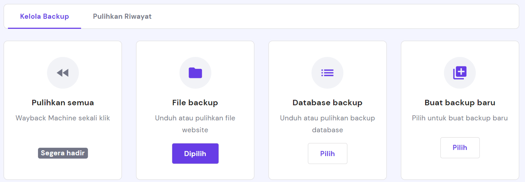Screen dimensions: 525x182
Task: Click the text Wayback Machine sekali klik
Action: (x=63, y=118)
